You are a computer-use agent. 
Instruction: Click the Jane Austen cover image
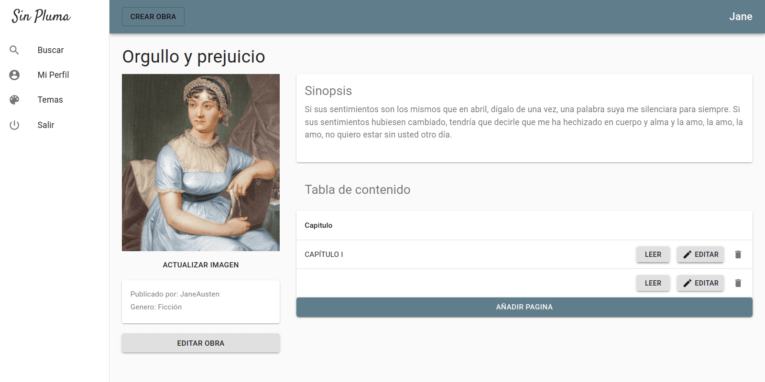tap(201, 162)
